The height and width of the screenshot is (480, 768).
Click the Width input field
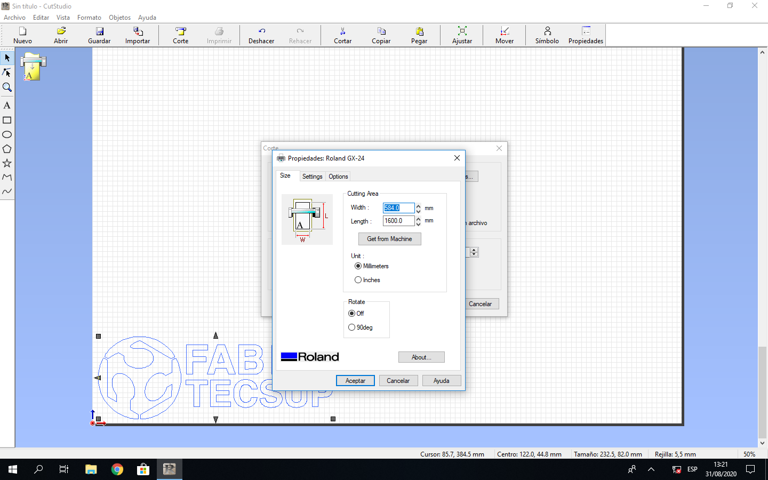[399, 208]
